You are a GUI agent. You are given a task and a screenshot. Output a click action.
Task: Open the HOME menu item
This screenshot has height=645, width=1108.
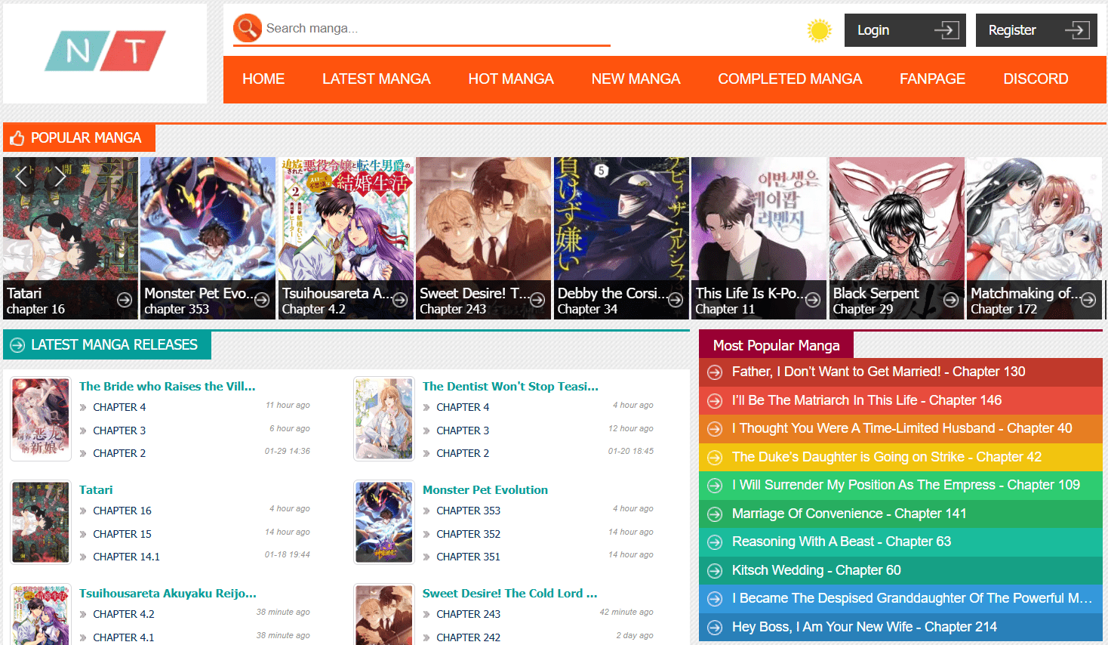pos(263,79)
